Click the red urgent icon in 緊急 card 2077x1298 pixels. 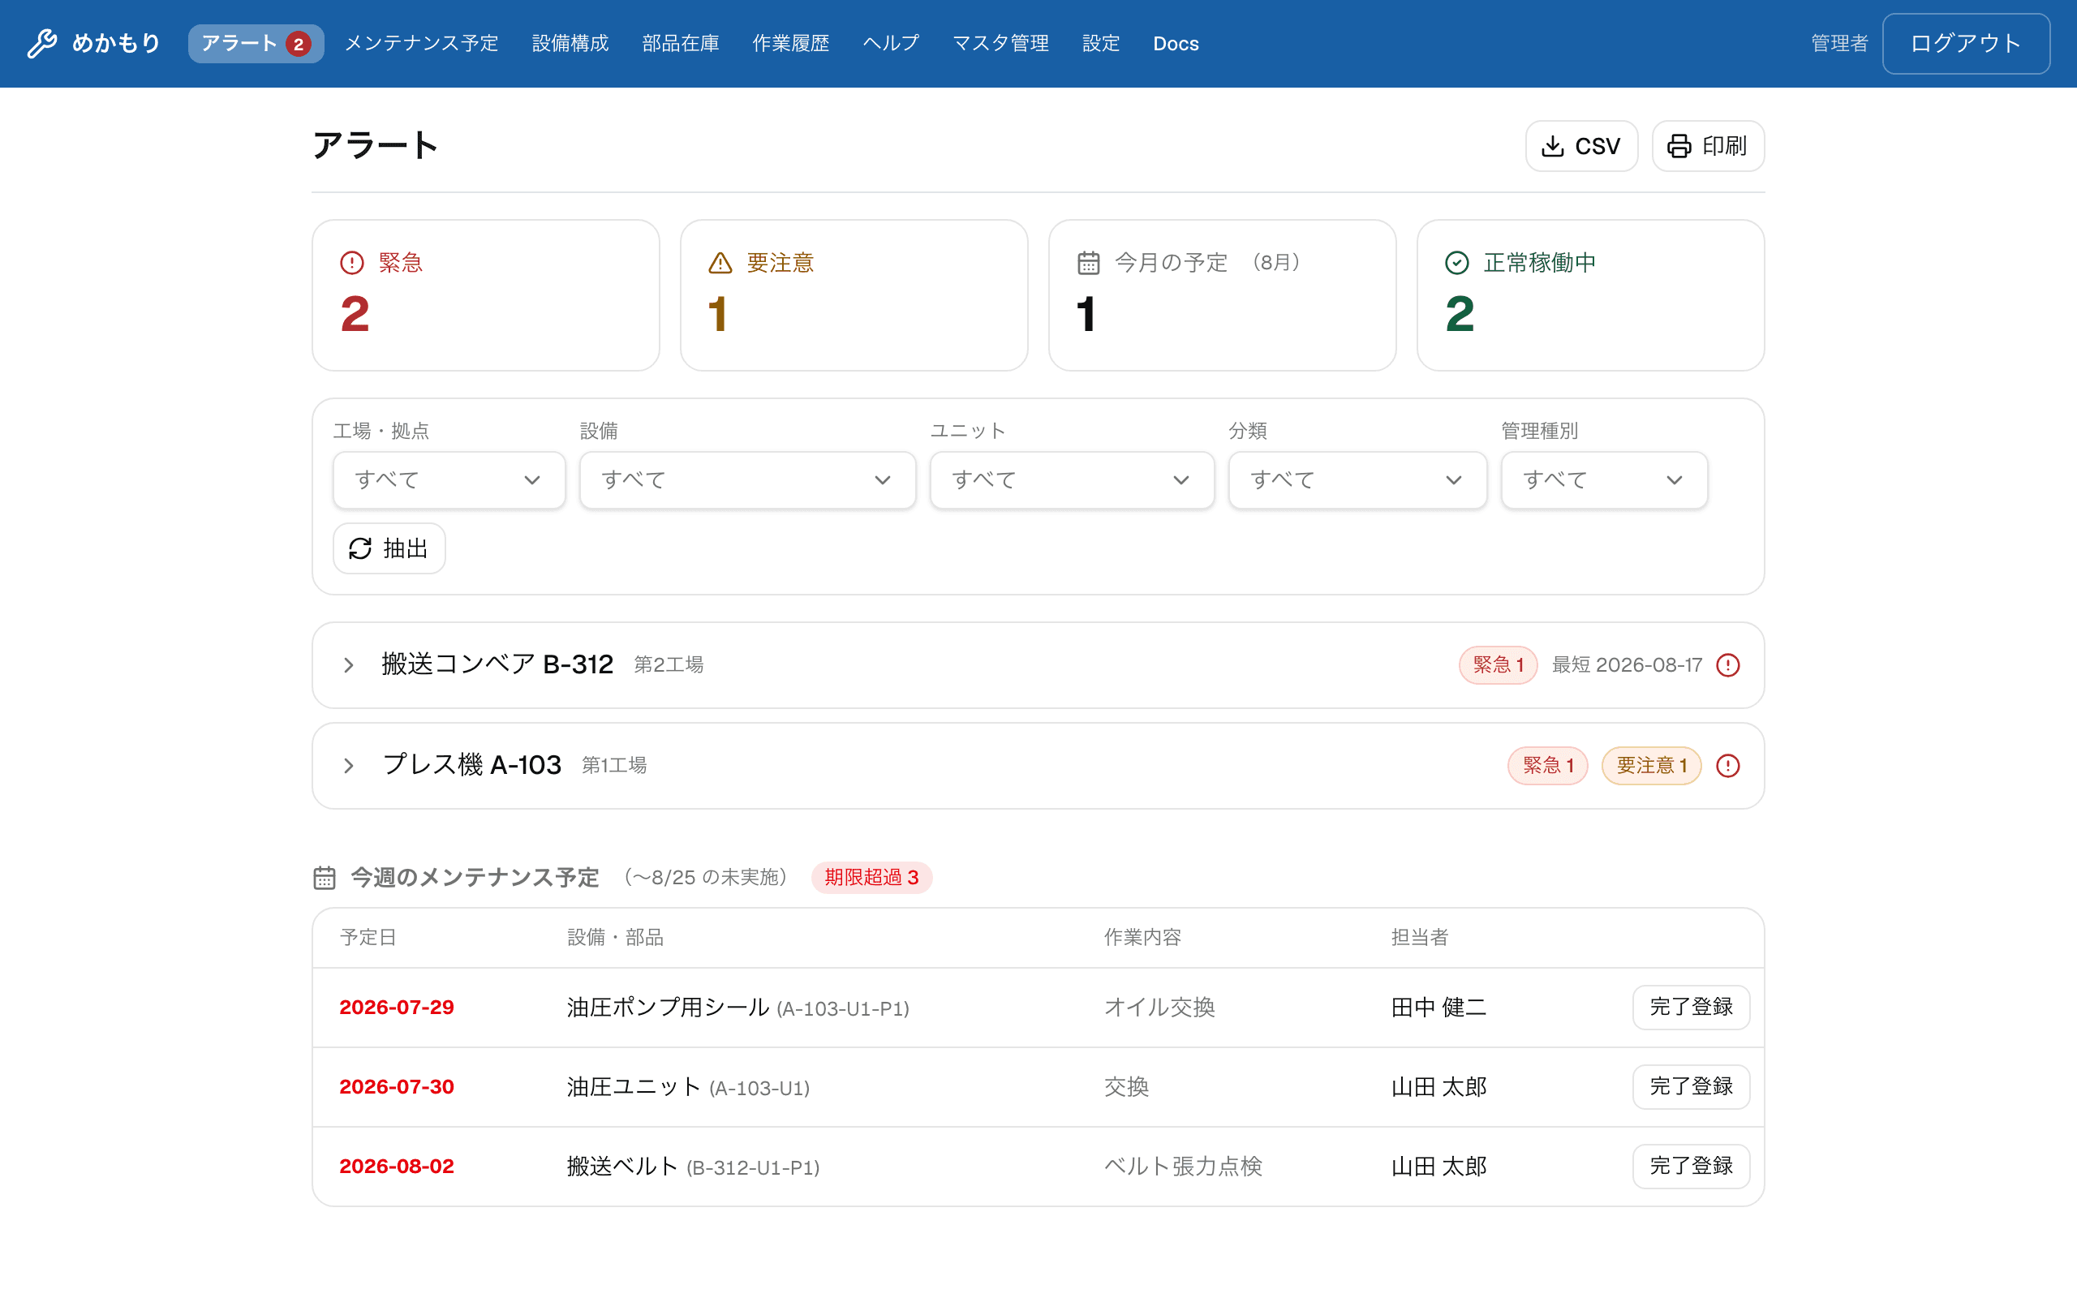[x=352, y=263]
